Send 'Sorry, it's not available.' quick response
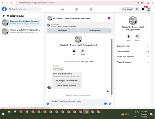The width and height of the screenshot is (155, 119). coord(67,85)
